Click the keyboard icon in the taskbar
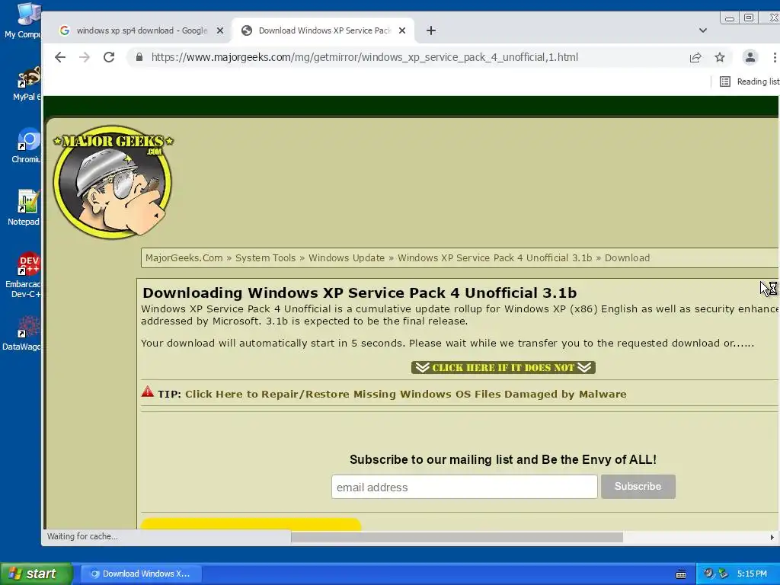This screenshot has height=585, width=780. pos(681,574)
